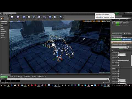Open the Content browser toolbar icon
132x99 pixels.
tap(24, 17)
